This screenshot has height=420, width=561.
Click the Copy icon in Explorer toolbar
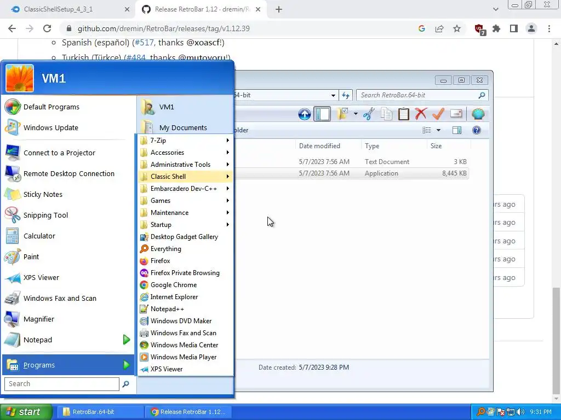(386, 114)
